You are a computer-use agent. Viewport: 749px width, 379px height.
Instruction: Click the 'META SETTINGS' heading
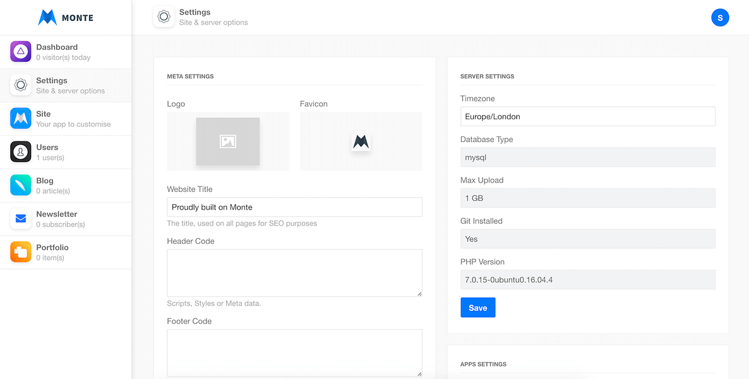point(190,76)
